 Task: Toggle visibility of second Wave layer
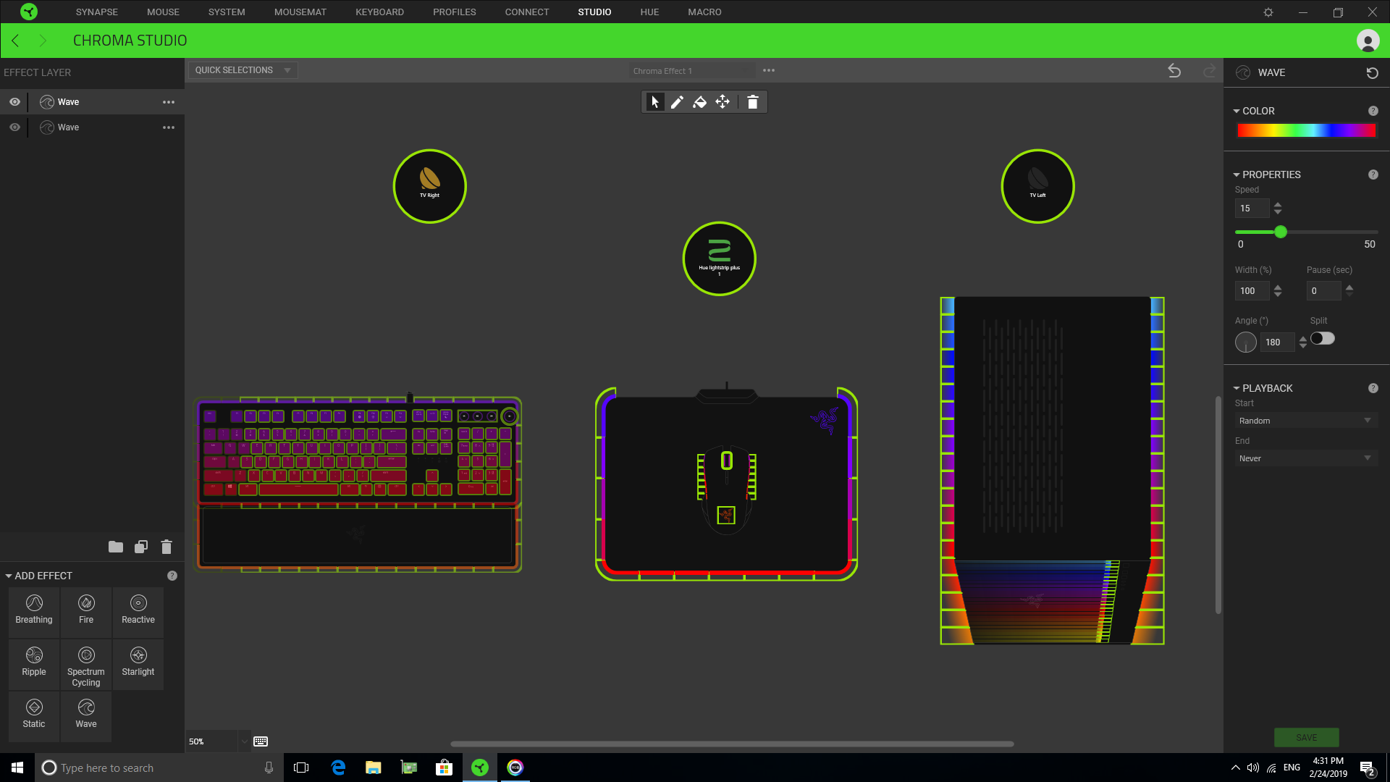(x=14, y=127)
